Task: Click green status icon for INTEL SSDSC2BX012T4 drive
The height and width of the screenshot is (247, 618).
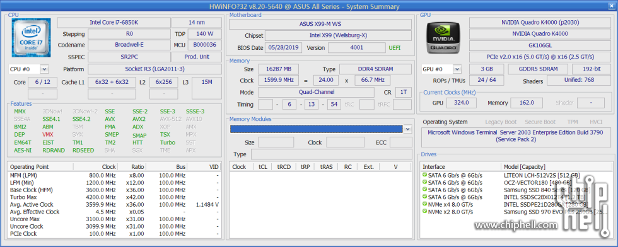Action: [424, 197]
